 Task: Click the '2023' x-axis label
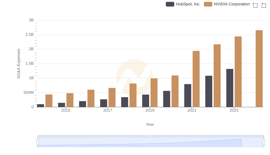pyautogui.click(x=234, y=110)
